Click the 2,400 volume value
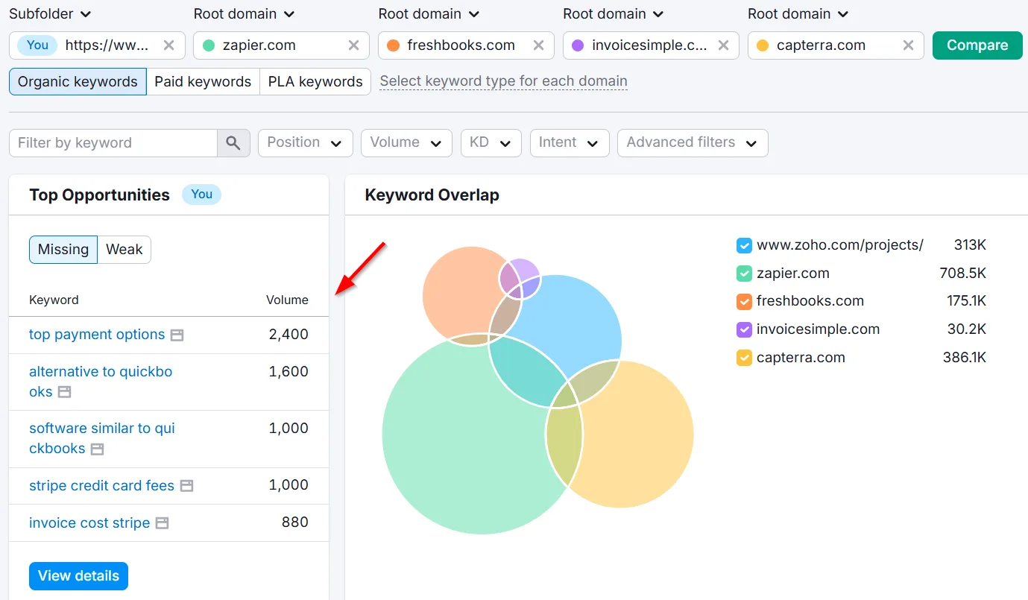The image size is (1028, 600). (288, 335)
